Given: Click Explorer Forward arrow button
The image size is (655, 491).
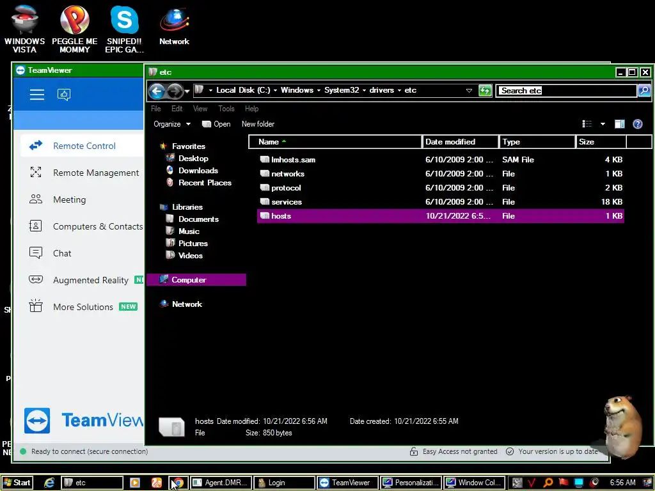Looking at the screenshot, I should [175, 91].
